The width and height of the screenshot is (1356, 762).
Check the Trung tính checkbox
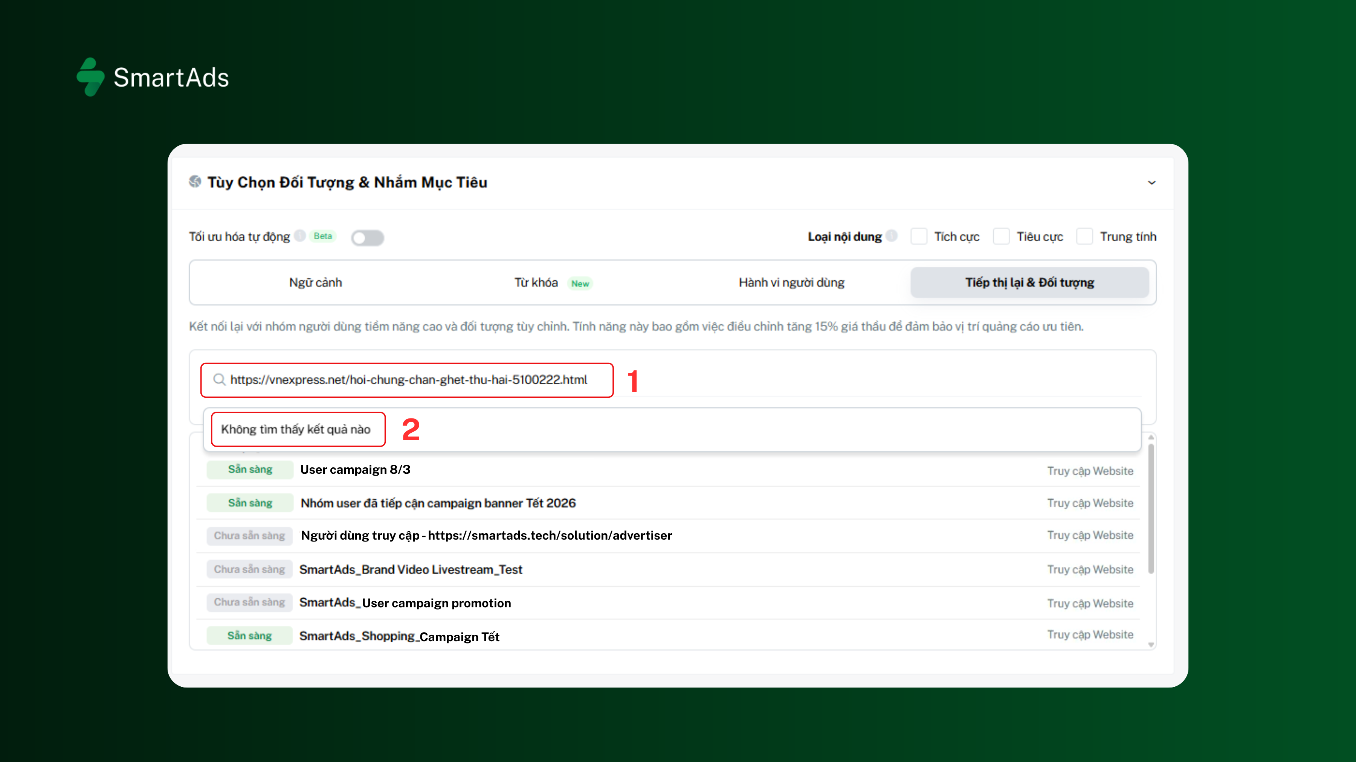click(1084, 236)
